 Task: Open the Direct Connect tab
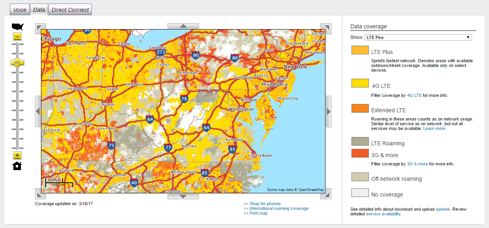click(70, 10)
